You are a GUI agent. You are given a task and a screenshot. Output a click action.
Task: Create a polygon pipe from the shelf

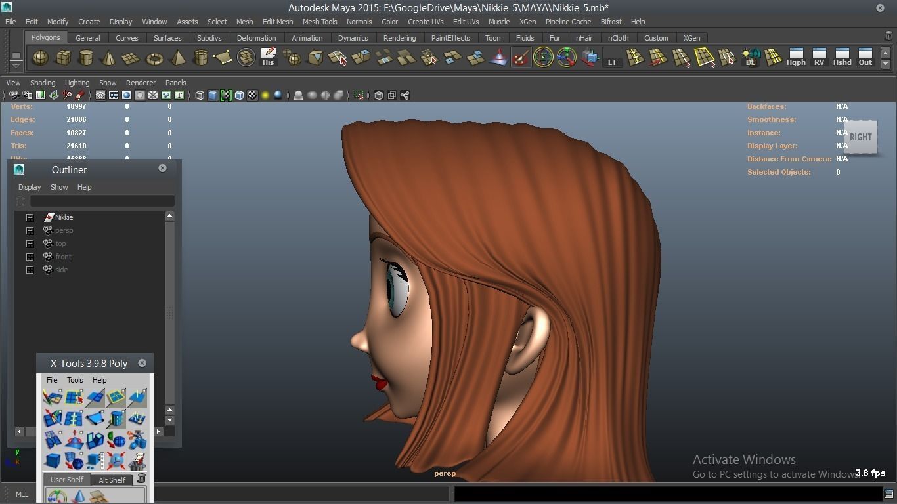coord(200,58)
